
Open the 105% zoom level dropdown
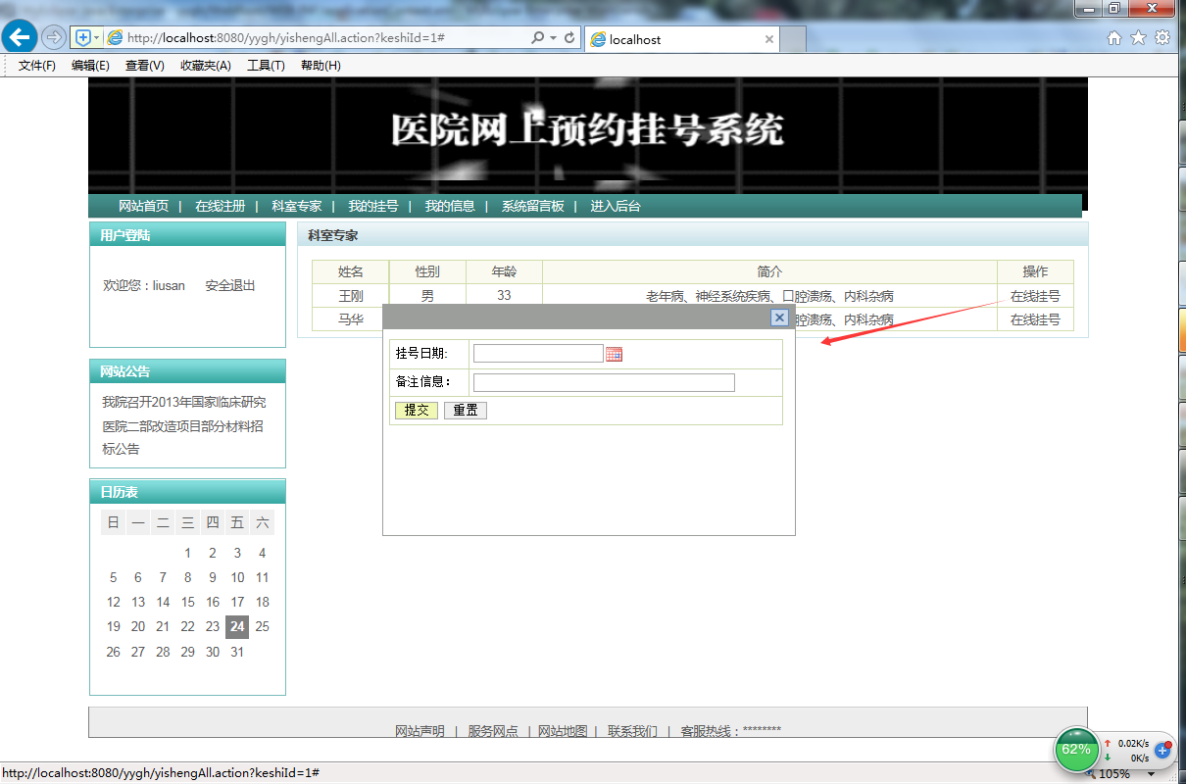pyautogui.click(x=1151, y=774)
